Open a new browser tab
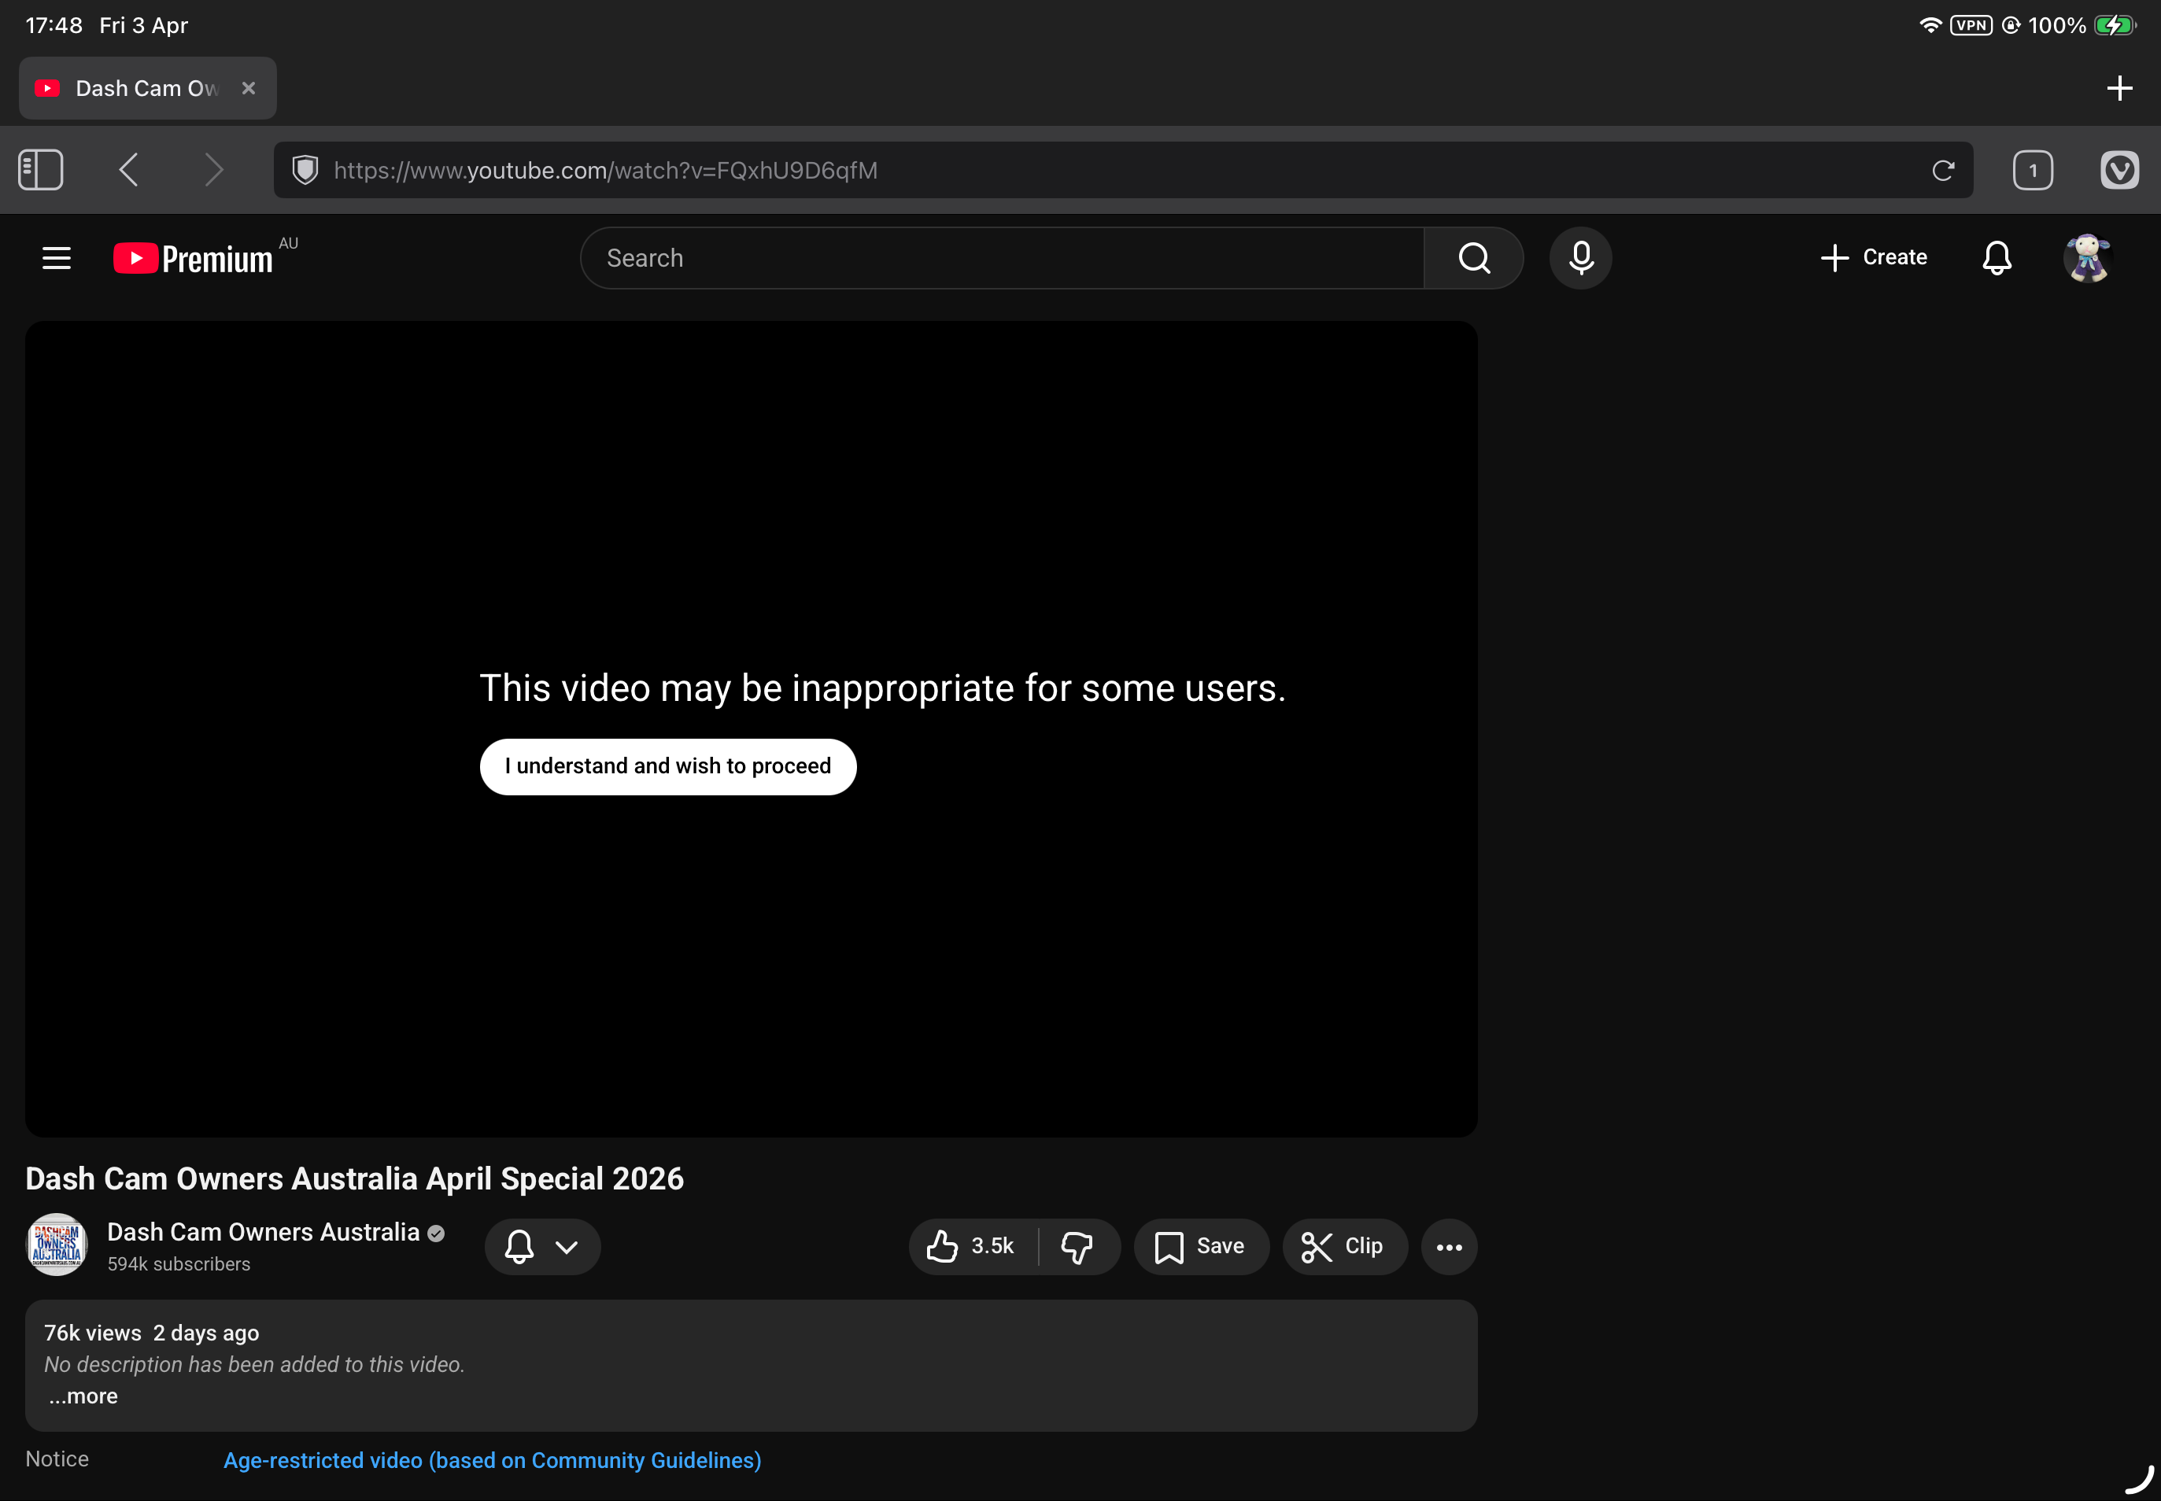Image resolution: width=2161 pixels, height=1501 pixels. (x=2119, y=88)
